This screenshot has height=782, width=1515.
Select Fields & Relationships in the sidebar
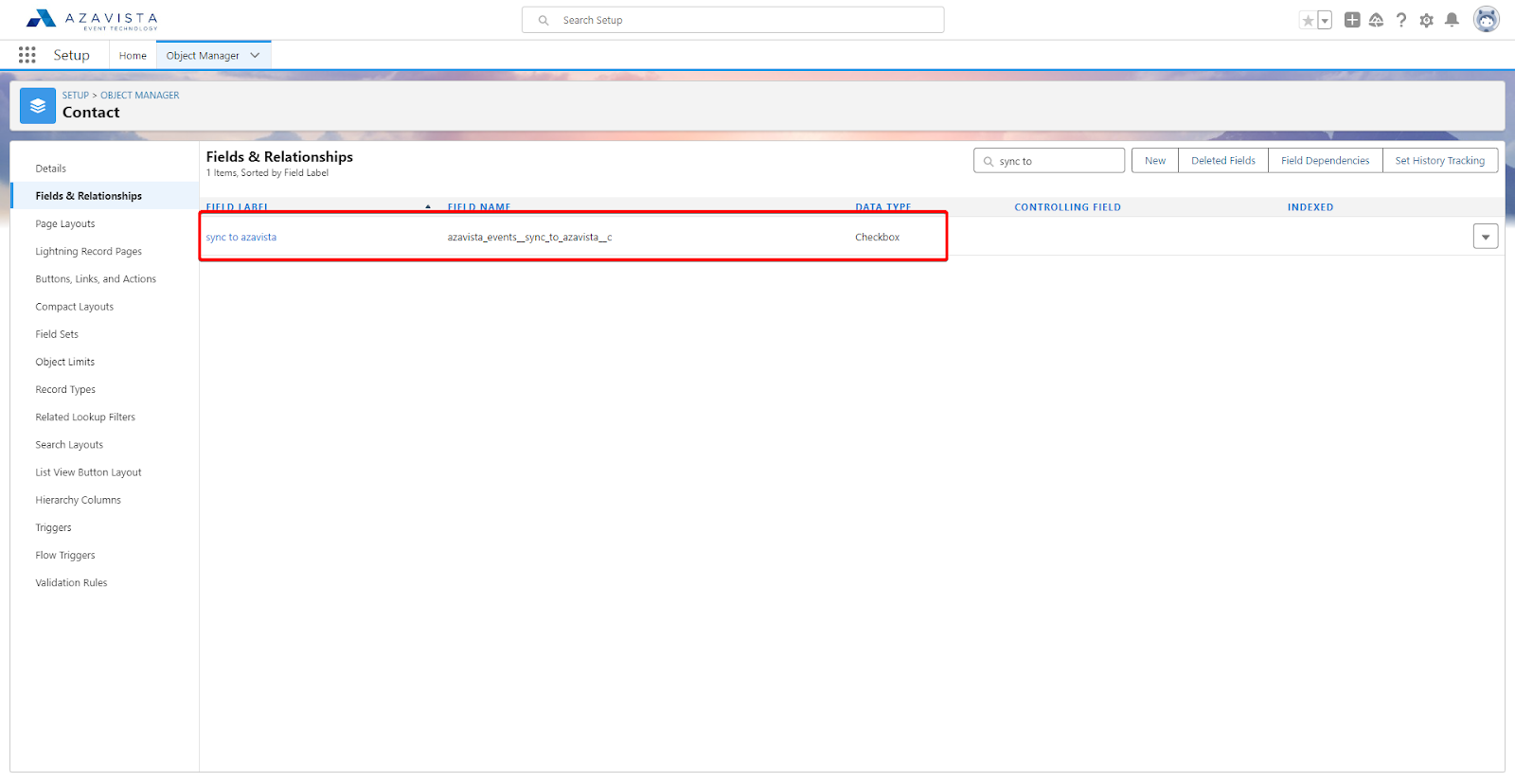89,196
